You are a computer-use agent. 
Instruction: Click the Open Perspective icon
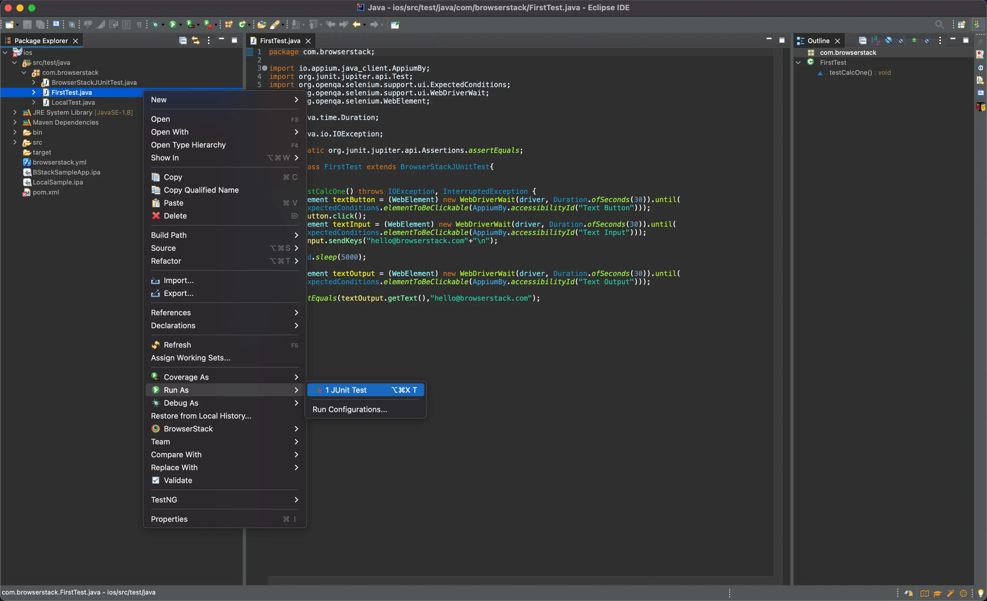coord(961,25)
